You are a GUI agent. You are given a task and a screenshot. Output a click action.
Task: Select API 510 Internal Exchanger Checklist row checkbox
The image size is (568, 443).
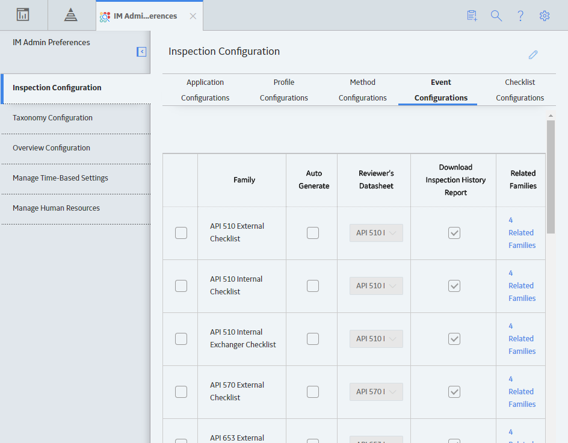(x=181, y=339)
